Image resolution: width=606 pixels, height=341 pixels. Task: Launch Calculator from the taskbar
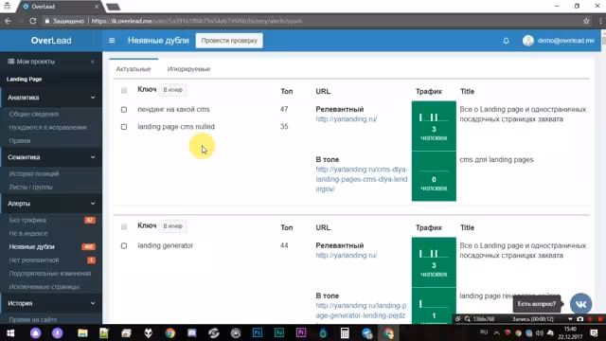pos(345,332)
